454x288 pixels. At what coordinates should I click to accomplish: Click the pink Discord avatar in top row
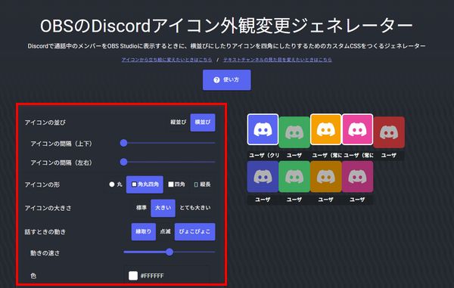coord(357,129)
